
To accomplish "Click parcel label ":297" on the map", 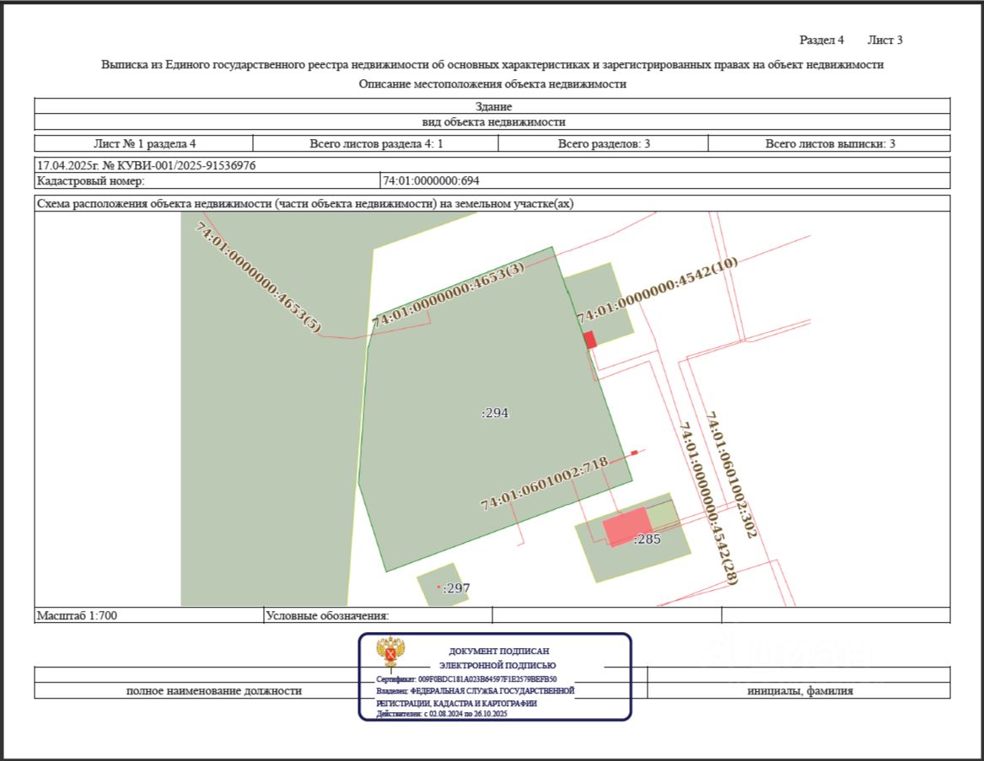I will [x=456, y=588].
